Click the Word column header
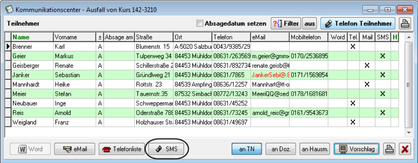The width and height of the screenshot is (418, 163). pos(338,37)
